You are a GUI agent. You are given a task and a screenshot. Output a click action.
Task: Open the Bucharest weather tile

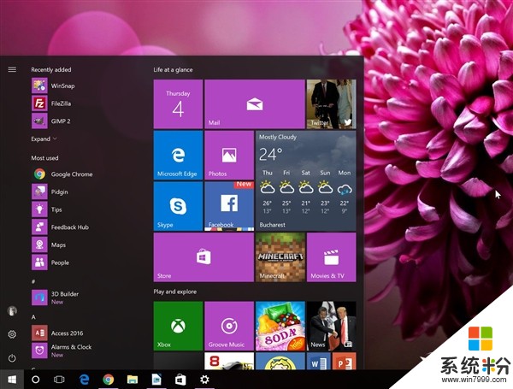[305, 180]
